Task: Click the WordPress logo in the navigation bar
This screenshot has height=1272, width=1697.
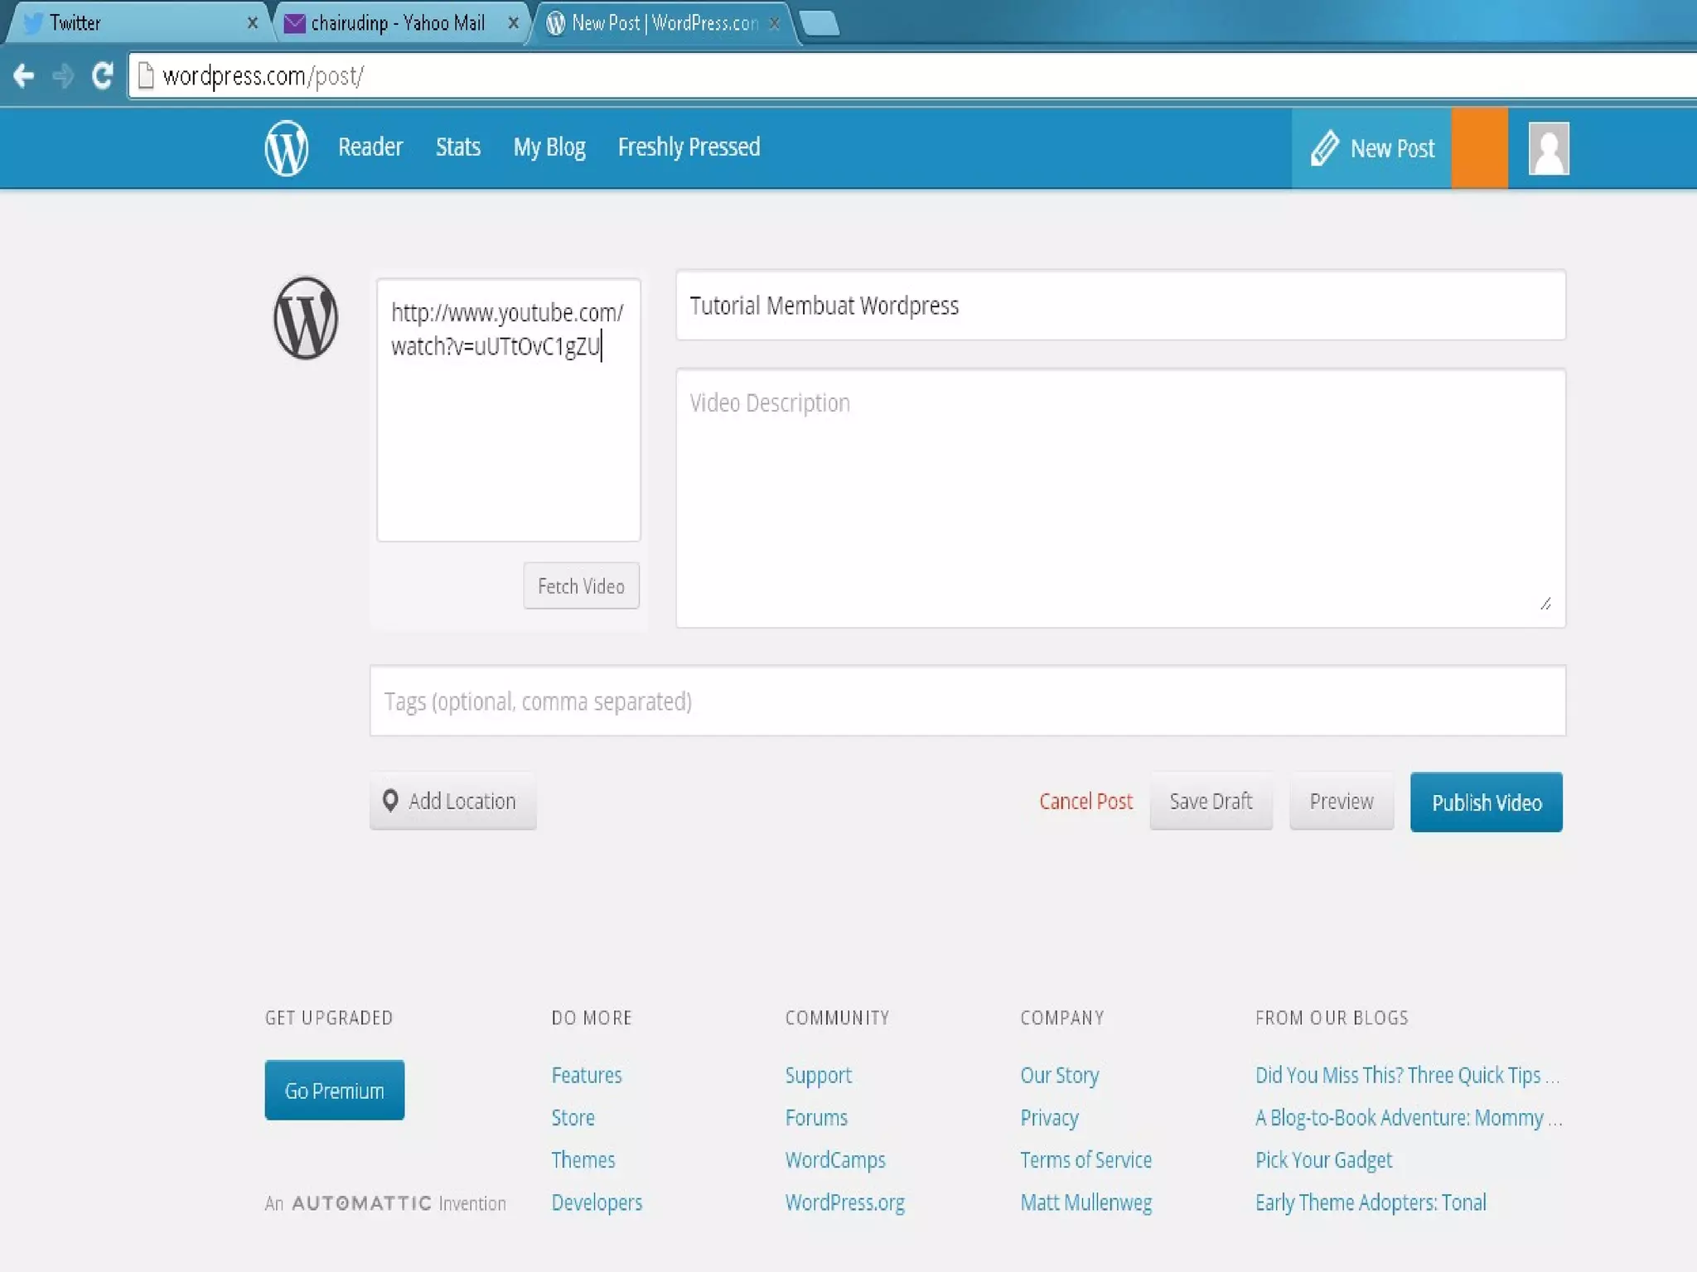Action: (x=286, y=148)
